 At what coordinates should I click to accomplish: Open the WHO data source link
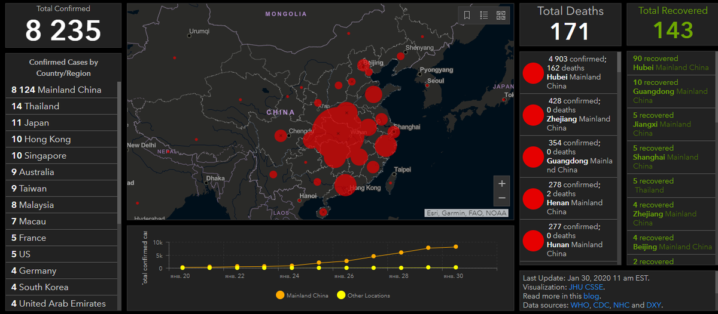click(580, 305)
